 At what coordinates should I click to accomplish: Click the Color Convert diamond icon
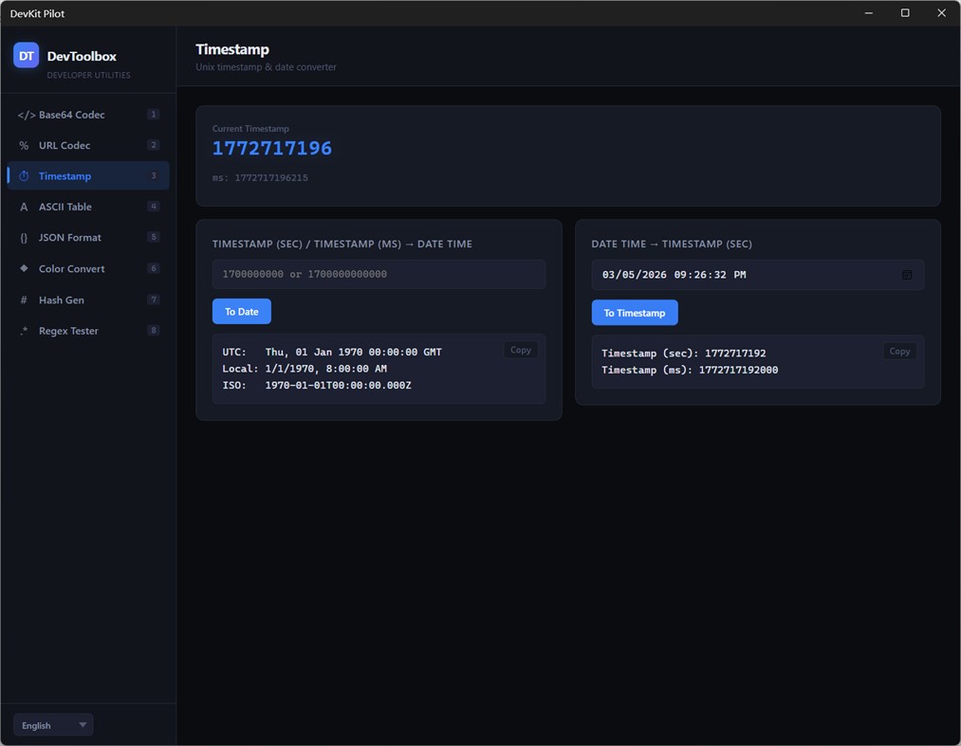[x=24, y=268]
